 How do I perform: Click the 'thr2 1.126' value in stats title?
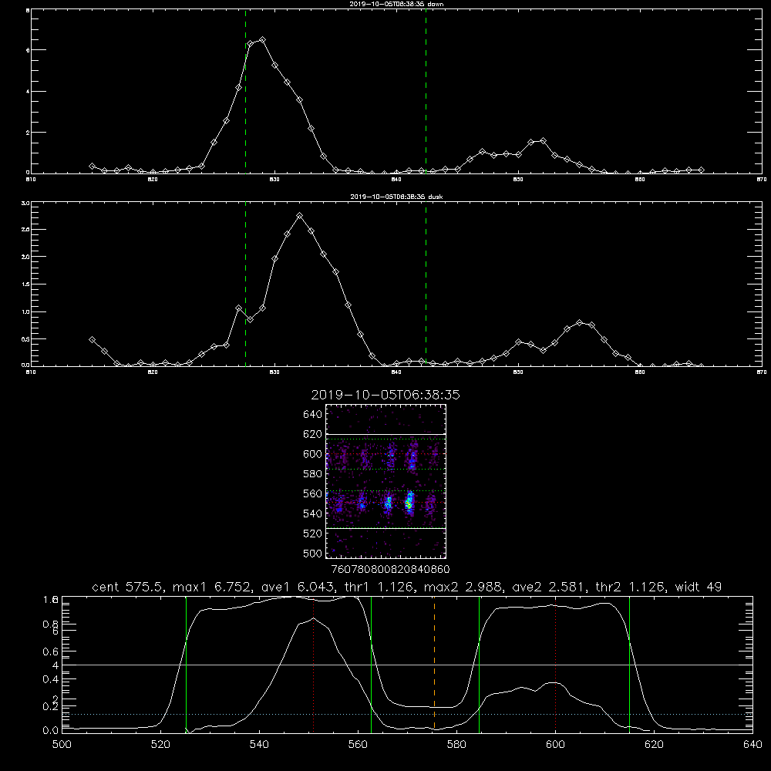click(x=630, y=587)
